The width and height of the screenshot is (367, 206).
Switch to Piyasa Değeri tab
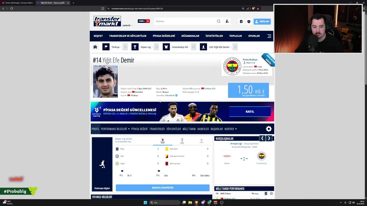point(139,129)
